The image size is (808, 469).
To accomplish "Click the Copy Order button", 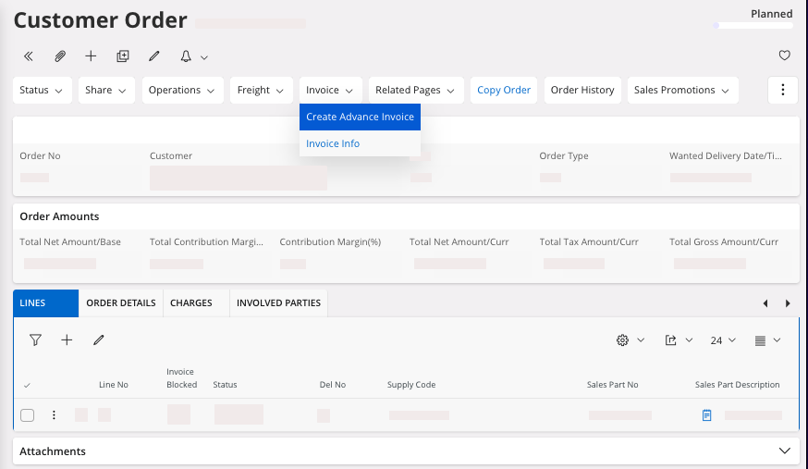I will pyautogui.click(x=504, y=90).
